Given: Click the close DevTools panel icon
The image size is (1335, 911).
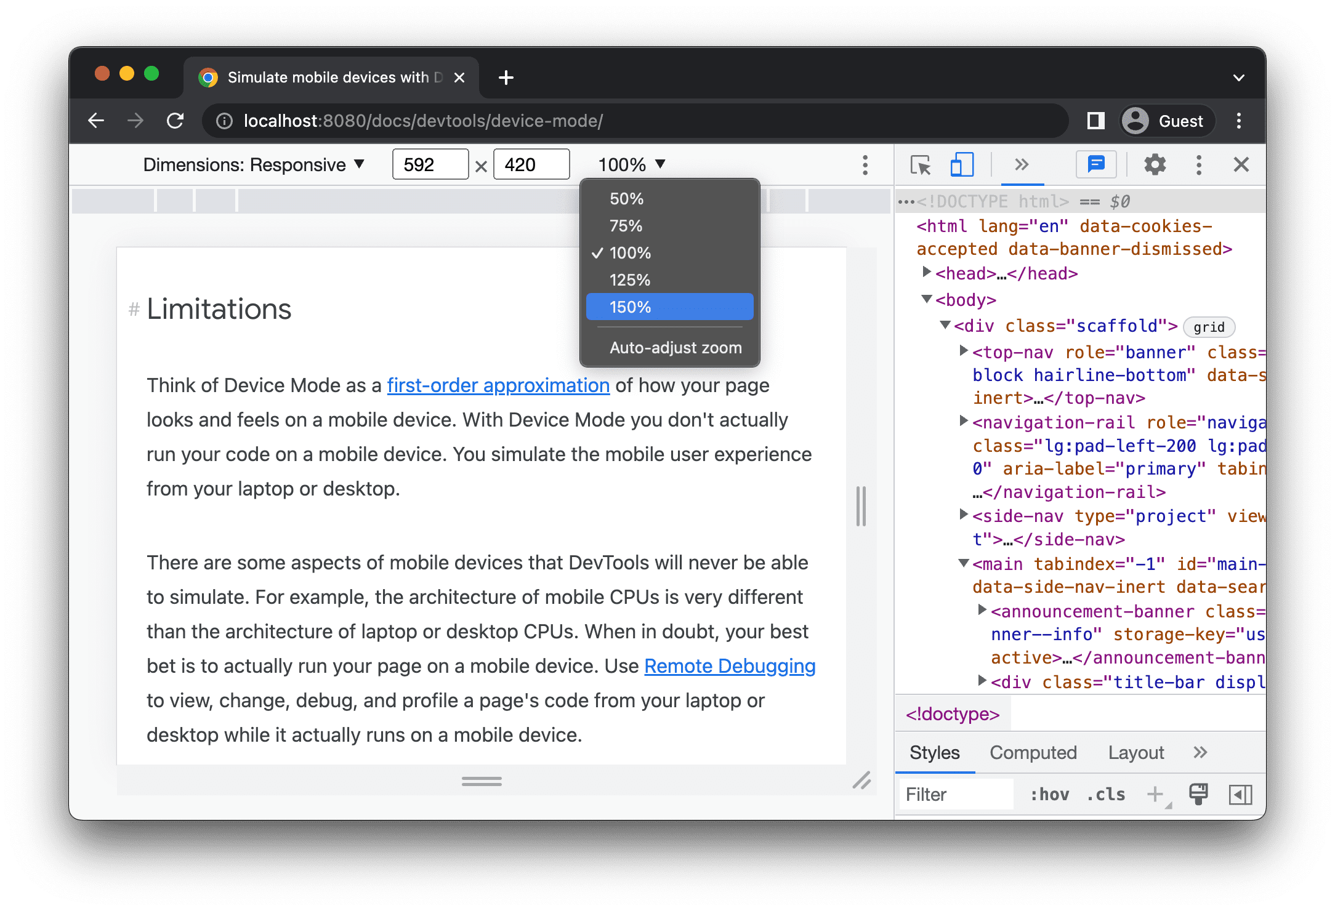Looking at the screenshot, I should (1243, 166).
